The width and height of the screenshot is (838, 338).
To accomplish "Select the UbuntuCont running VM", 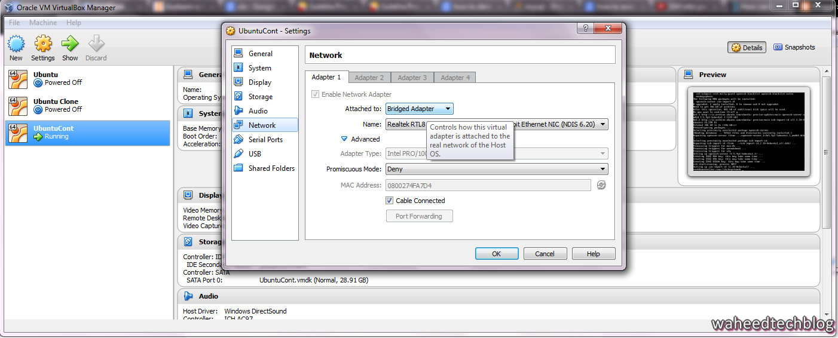I will 88,133.
